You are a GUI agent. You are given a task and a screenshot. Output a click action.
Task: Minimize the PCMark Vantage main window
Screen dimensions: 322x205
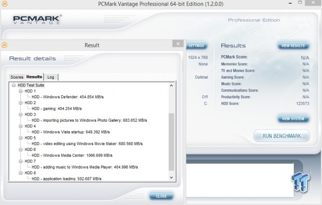290,3
